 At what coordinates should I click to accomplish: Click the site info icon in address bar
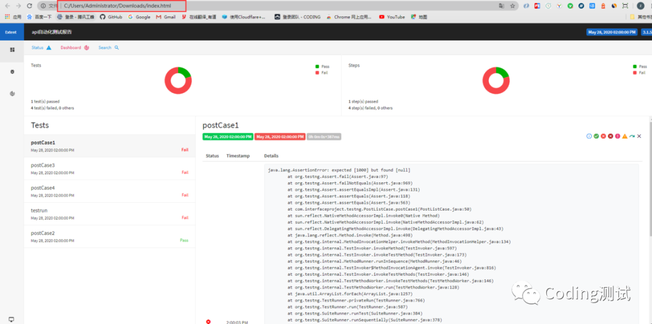click(43, 6)
